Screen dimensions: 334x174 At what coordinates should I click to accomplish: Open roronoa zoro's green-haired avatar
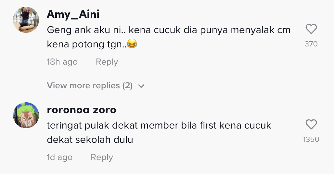pyautogui.click(x=26, y=115)
